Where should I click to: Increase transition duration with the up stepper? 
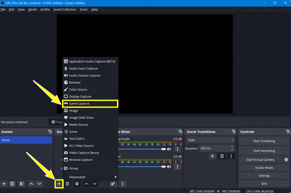(x=232, y=147)
